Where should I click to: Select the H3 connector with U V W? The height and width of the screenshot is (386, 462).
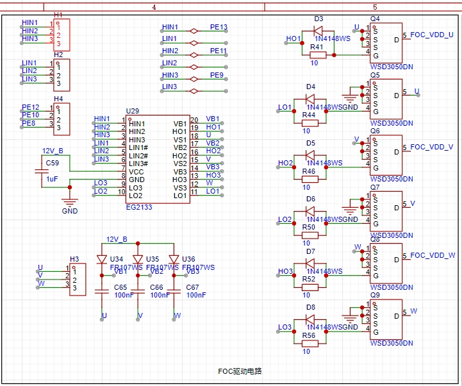click(x=78, y=280)
